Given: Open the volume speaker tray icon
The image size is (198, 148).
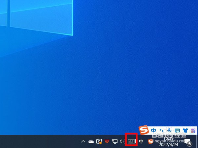Looking at the screenshot, I should [122, 141].
